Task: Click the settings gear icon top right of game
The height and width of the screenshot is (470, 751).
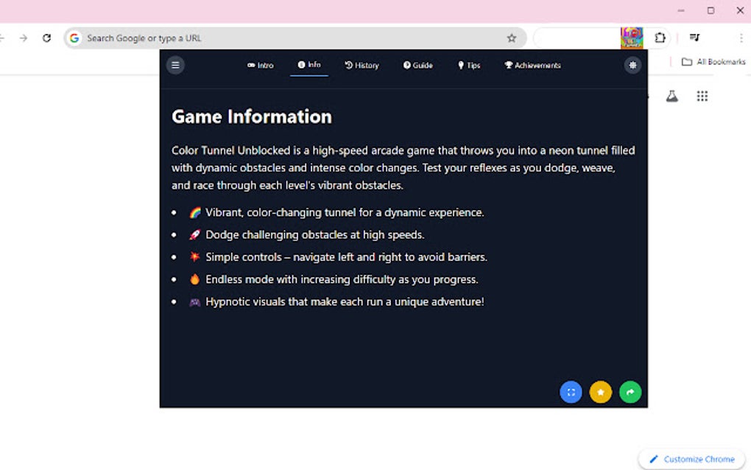Action: click(632, 65)
